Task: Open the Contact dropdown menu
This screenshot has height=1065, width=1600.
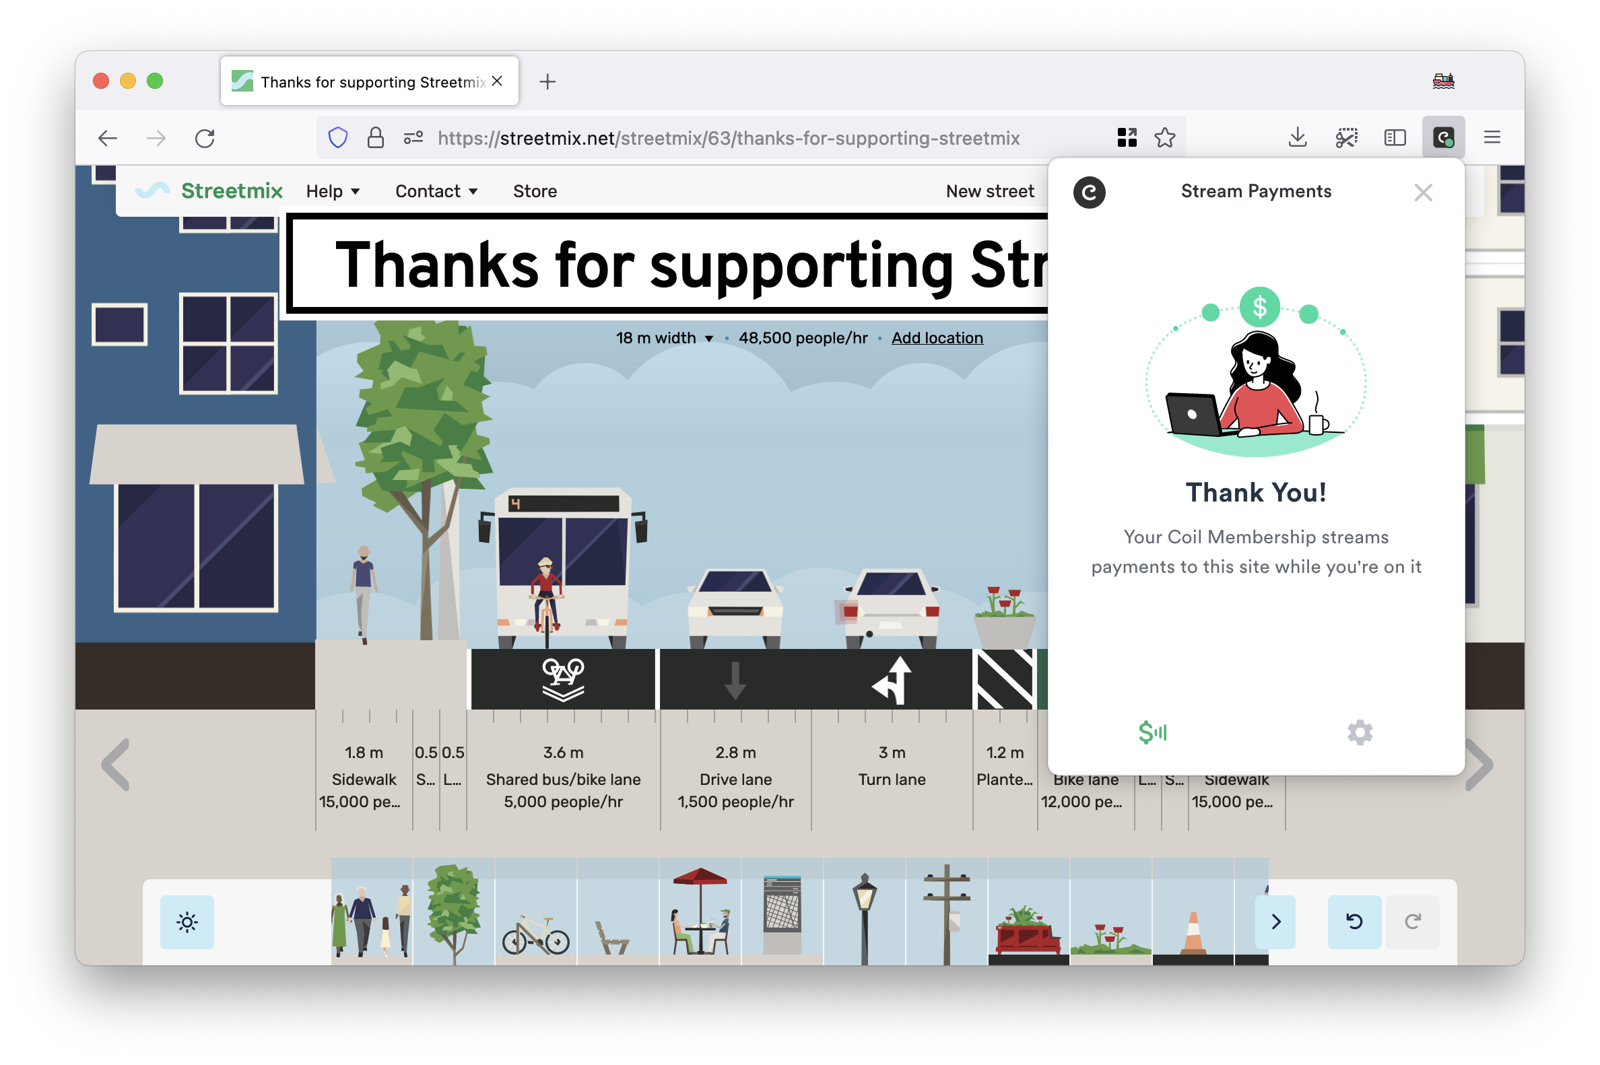Action: (436, 191)
